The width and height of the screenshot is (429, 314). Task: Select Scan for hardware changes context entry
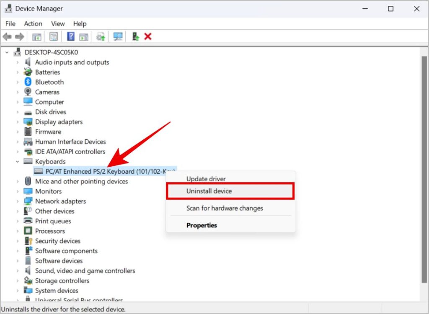(231, 208)
